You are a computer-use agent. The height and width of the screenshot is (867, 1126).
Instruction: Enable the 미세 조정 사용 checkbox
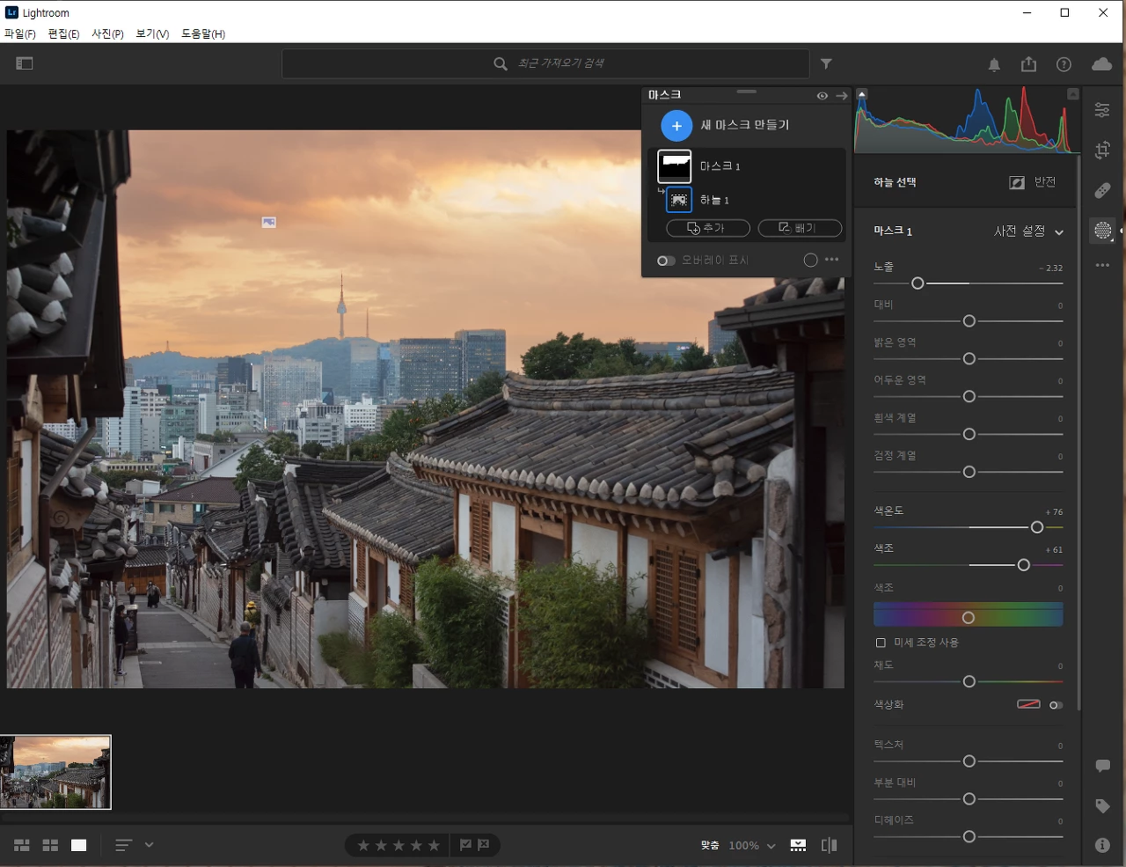pos(881,643)
